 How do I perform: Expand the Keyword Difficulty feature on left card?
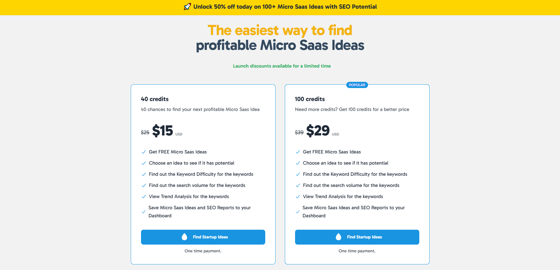pyautogui.click(x=201, y=174)
